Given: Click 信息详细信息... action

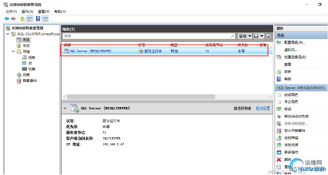Looking at the screenshot, I should click(x=296, y=124).
